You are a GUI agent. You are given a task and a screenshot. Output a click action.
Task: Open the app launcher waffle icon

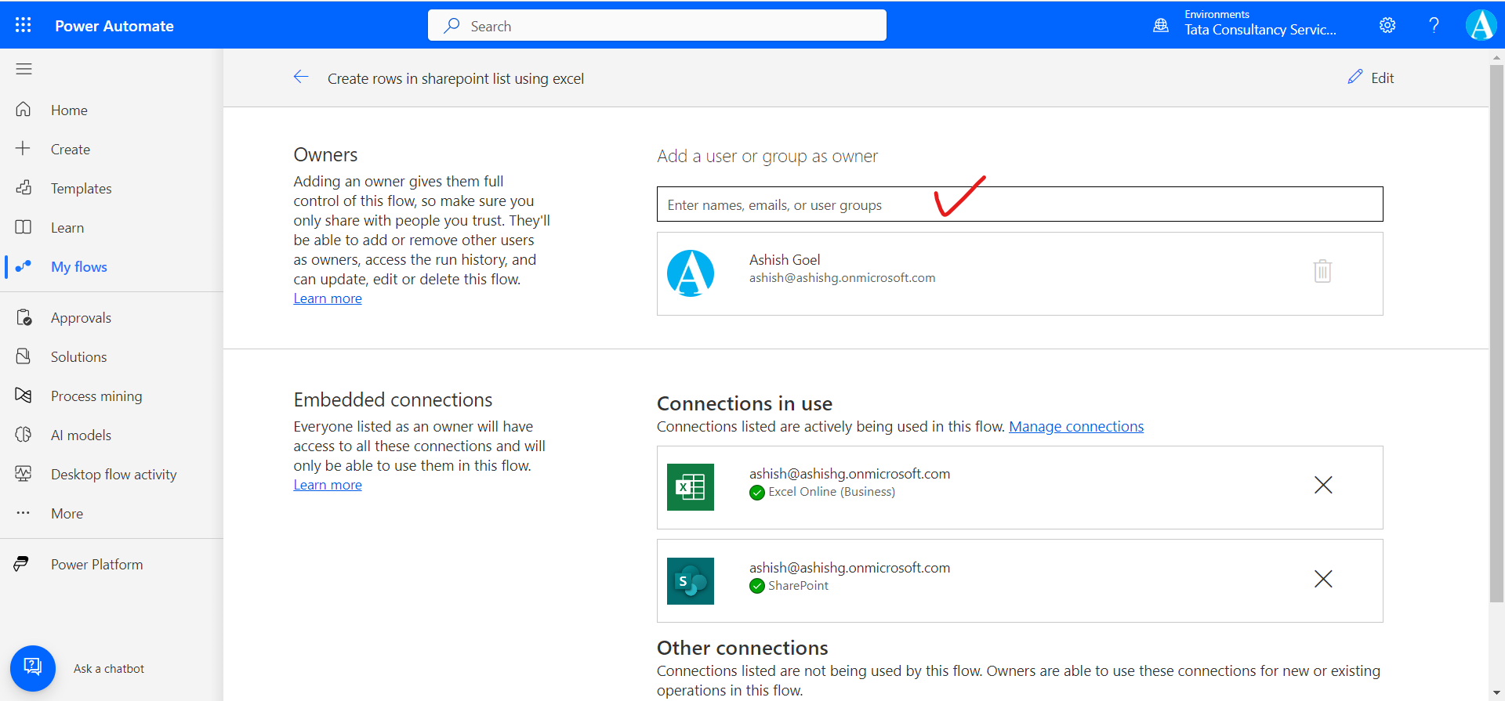24,25
